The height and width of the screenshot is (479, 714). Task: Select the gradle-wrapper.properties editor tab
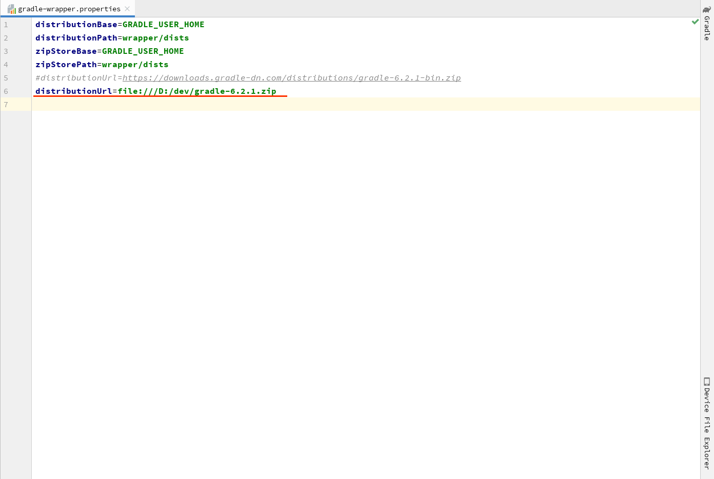tap(69, 9)
